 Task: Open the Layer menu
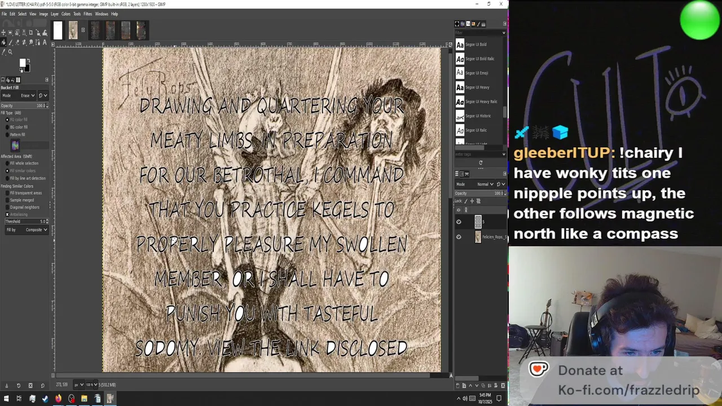55,14
